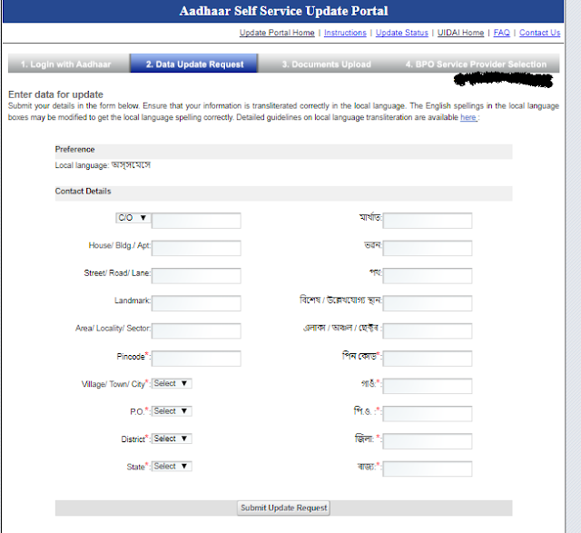Open the Contact Us link
The height and width of the screenshot is (533, 581).
(x=539, y=33)
